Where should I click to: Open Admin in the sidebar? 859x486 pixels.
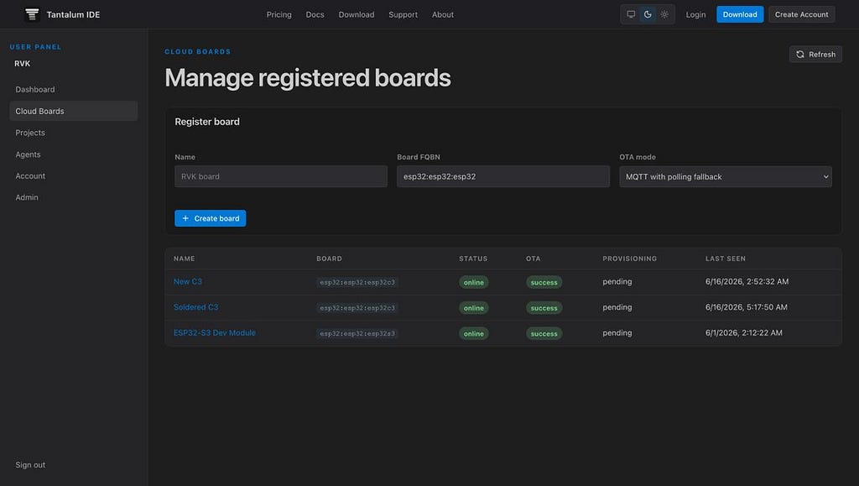click(x=74, y=197)
